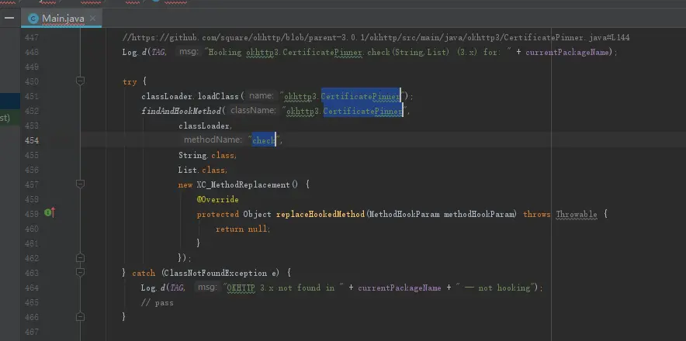
Task: Click the 'msg:' parameter hint on line 464
Action: click(207, 288)
